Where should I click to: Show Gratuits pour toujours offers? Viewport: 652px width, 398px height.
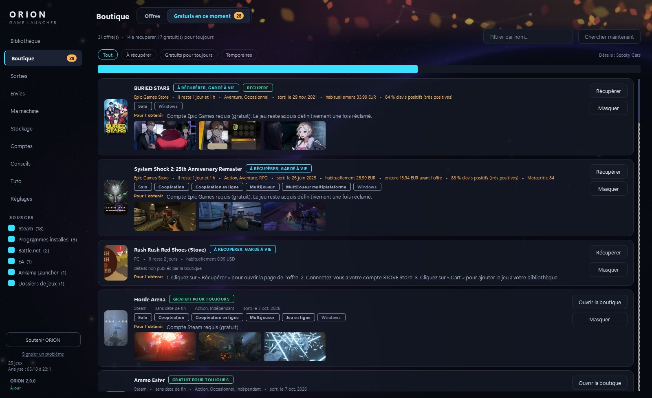click(x=189, y=55)
